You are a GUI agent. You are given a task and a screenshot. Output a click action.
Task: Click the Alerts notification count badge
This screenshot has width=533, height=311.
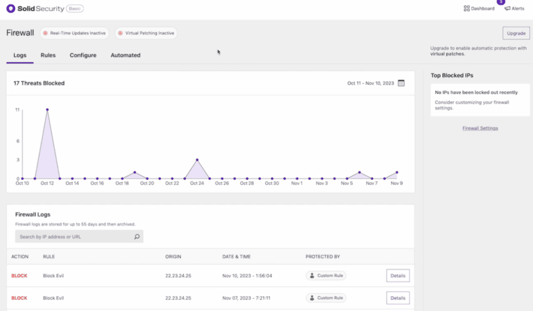point(501,2)
